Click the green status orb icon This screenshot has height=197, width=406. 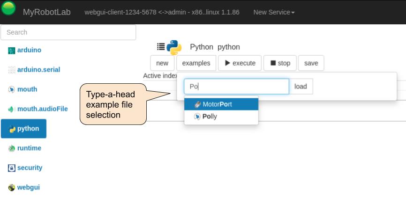click(8, 8)
